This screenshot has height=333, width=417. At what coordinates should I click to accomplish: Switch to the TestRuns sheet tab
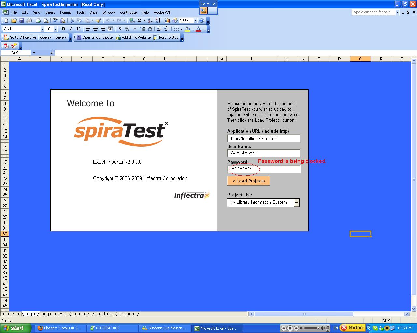[127, 314]
